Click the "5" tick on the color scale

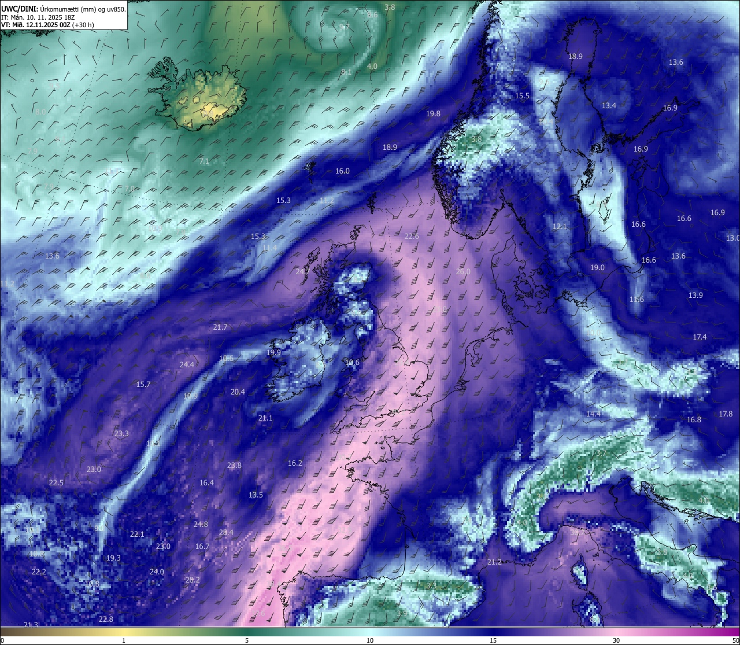coord(247,640)
